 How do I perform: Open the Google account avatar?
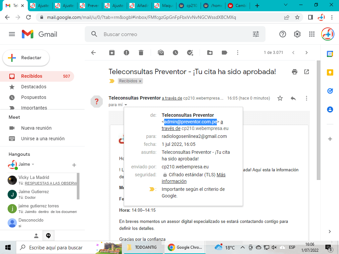pos(327,34)
